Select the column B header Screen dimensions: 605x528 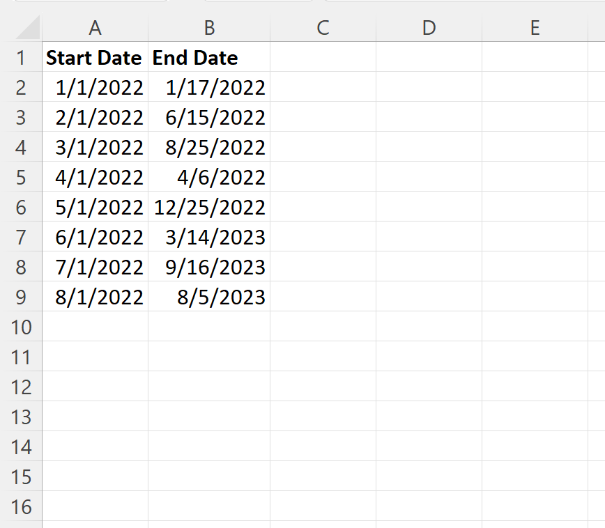click(209, 28)
